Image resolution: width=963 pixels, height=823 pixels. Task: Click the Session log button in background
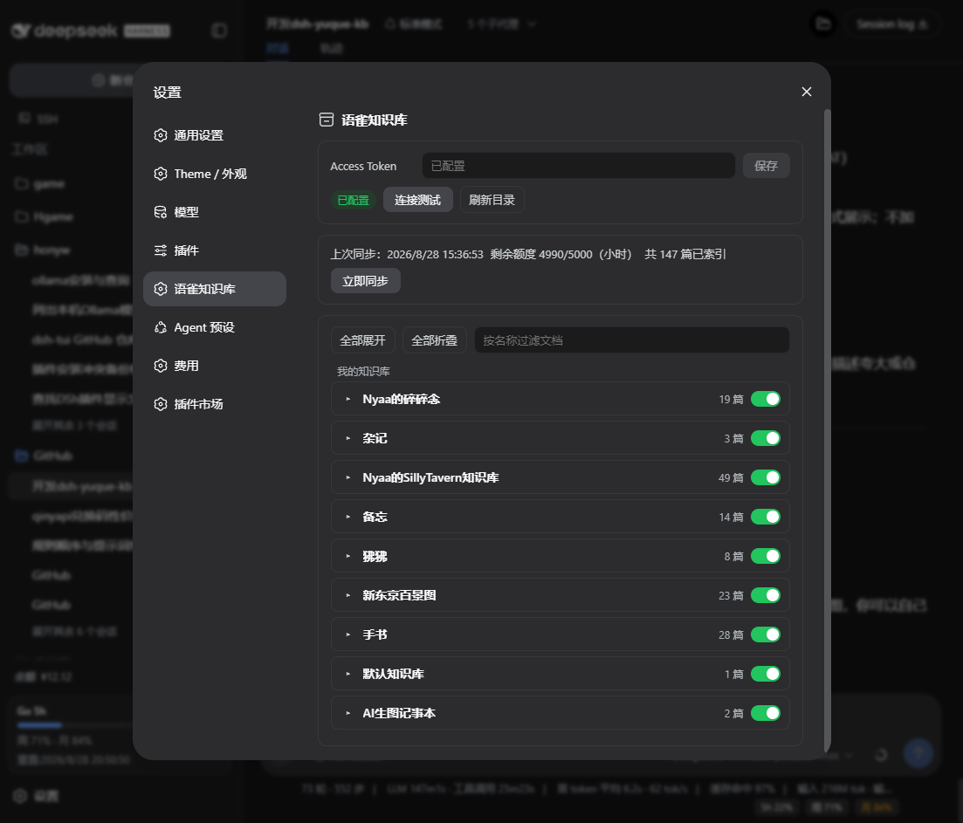(891, 24)
